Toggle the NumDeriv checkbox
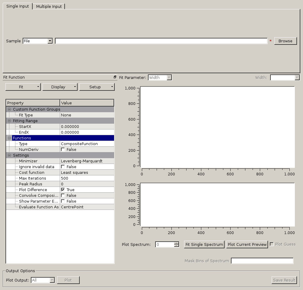303x290 pixels. (63, 149)
